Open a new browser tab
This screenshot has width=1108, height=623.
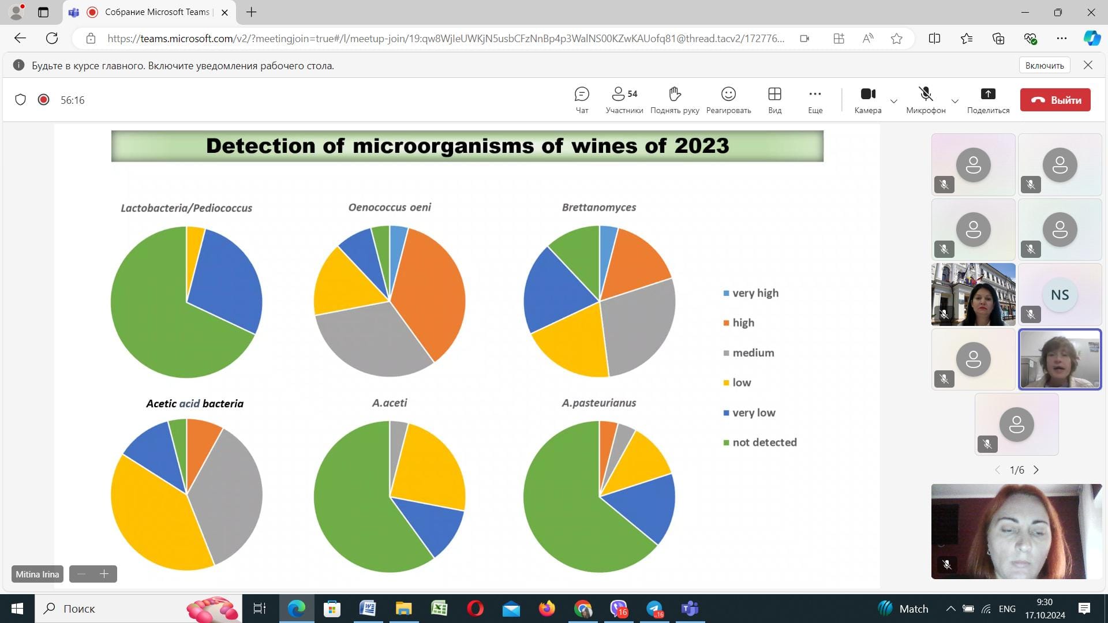(251, 12)
